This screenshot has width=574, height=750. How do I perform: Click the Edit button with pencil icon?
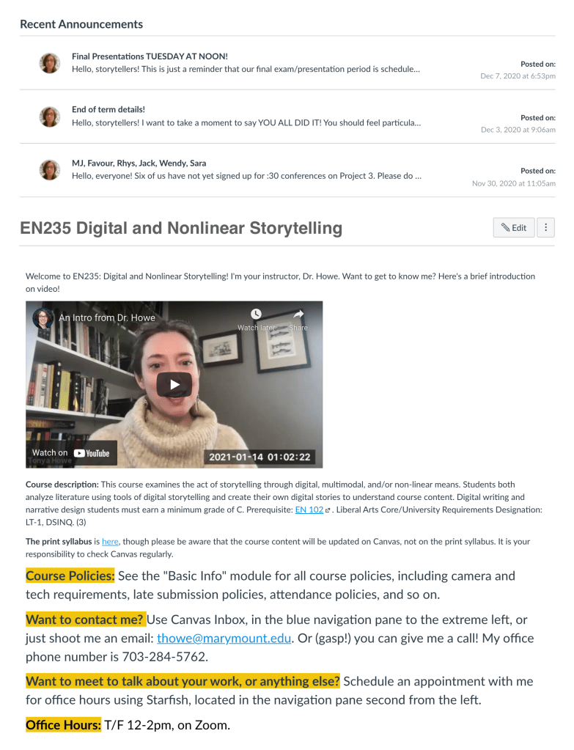pyautogui.click(x=514, y=228)
